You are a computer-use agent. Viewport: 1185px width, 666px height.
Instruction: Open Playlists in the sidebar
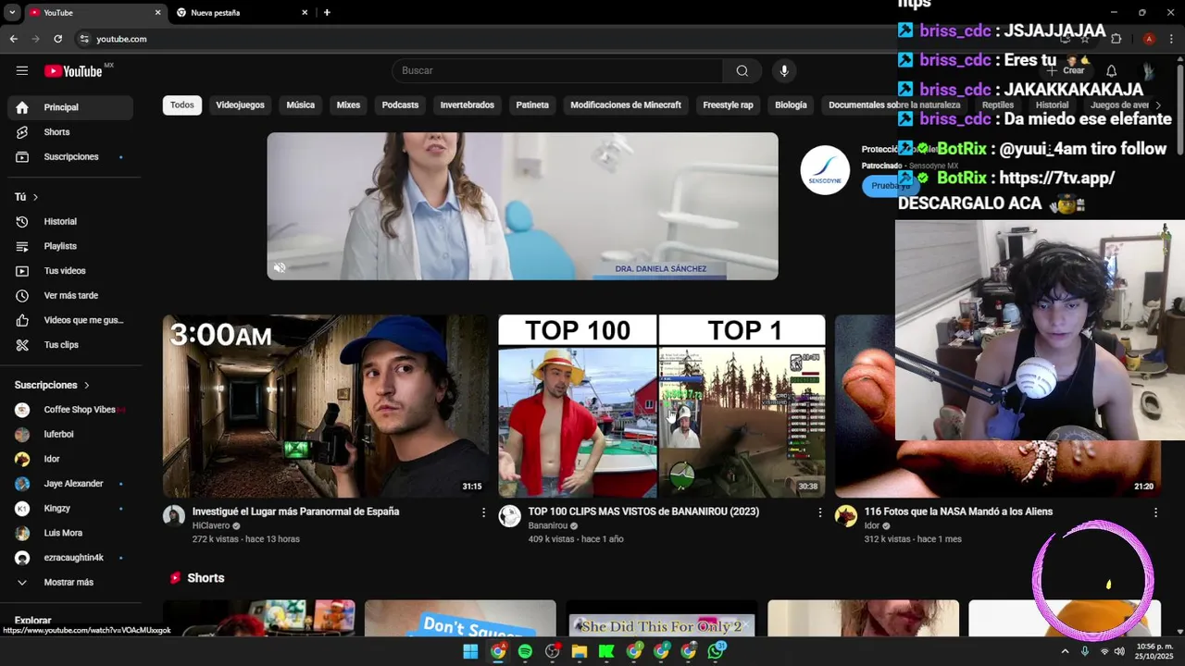pyautogui.click(x=70, y=246)
